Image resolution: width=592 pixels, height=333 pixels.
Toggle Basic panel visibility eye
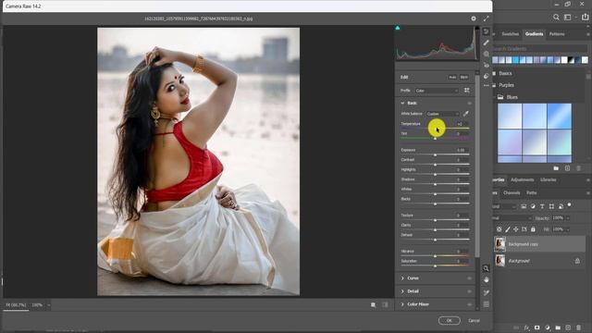pyautogui.click(x=470, y=103)
